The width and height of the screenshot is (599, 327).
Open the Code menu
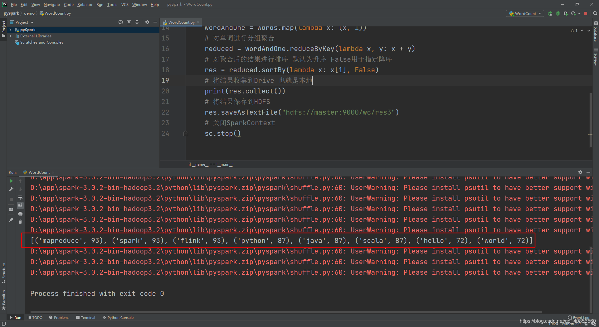(x=69, y=4)
